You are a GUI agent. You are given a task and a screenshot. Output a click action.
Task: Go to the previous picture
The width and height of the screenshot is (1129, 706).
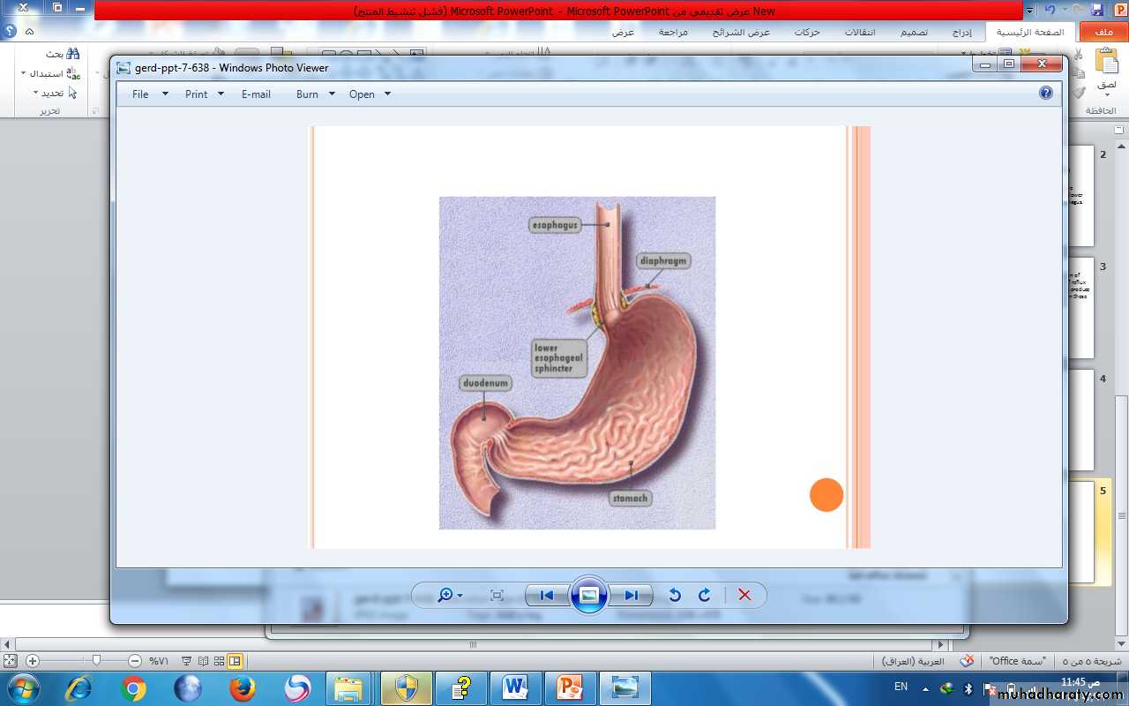coord(547,596)
